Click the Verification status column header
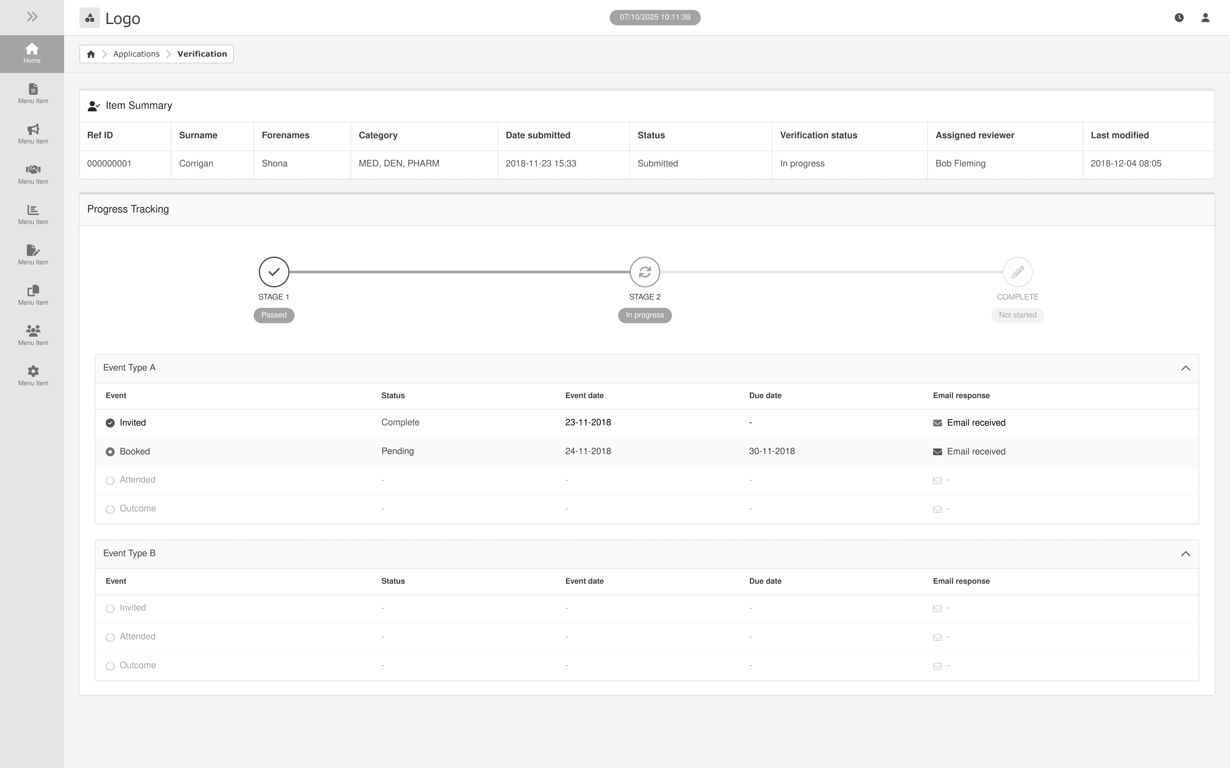 [x=819, y=135]
